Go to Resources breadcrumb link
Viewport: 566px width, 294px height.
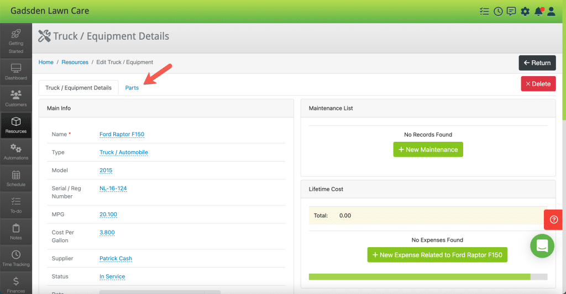coord(75,62)
